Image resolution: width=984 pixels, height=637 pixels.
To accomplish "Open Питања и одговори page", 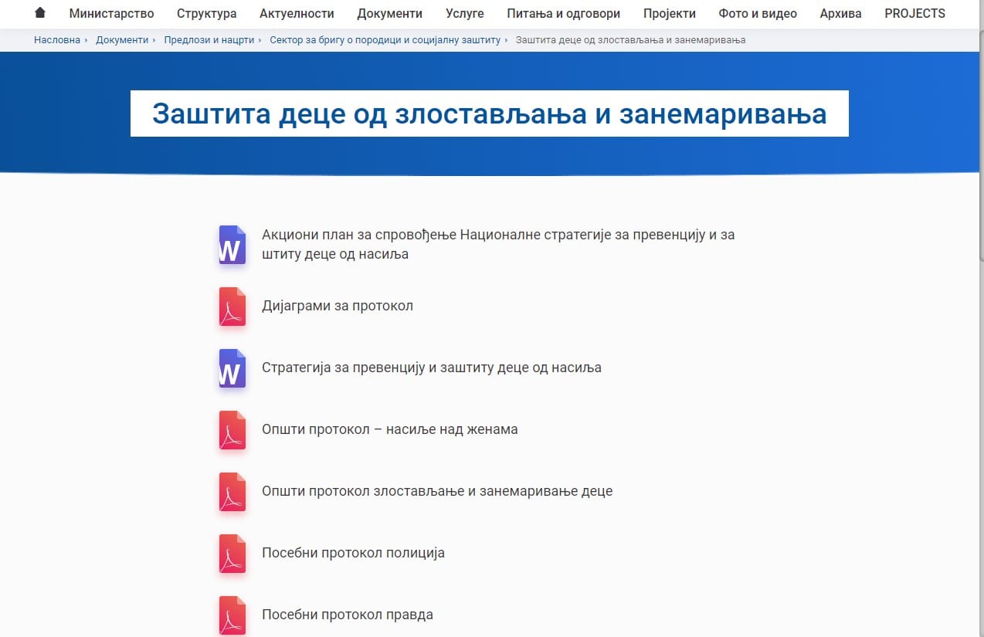I will (x=563, y=13).
